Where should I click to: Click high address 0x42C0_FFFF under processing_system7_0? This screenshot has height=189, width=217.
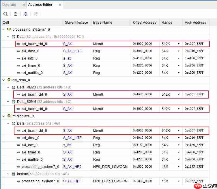pyautogui.click(x=194, y=73)
